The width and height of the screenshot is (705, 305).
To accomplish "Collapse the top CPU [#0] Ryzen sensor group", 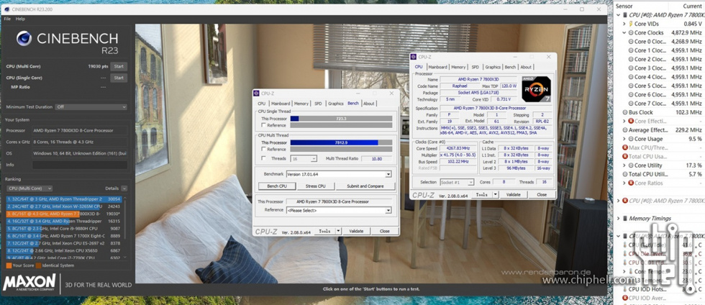I will (618, 15).
